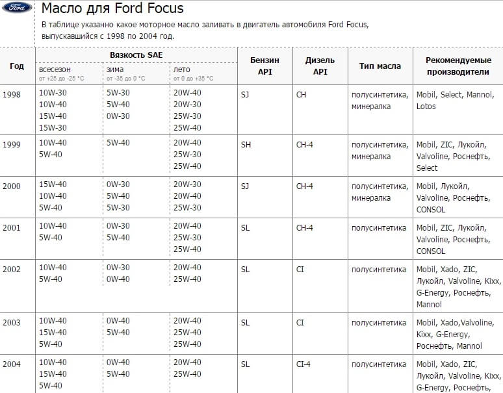Click the 'Масло для Ford Focus' heading

(112, 9)
